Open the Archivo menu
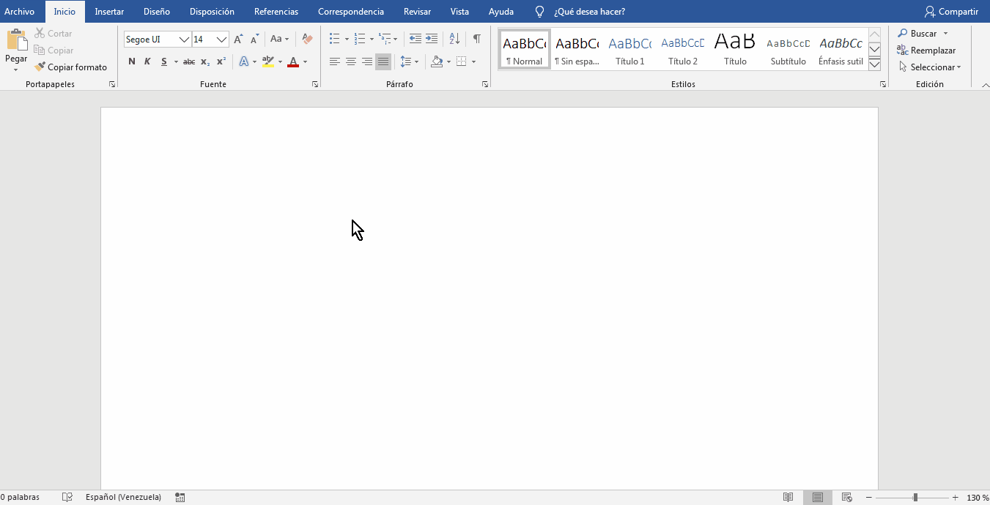The height and width of the screenshot is (505, 990). coord(20,12)
